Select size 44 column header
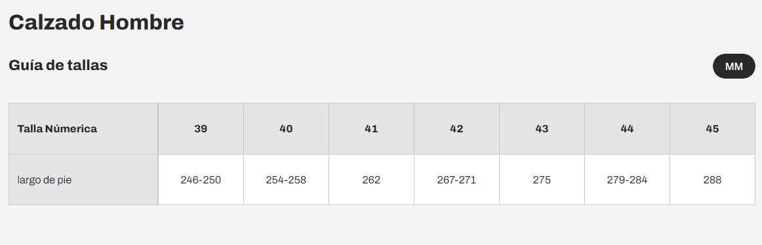 tap(628, 128)
